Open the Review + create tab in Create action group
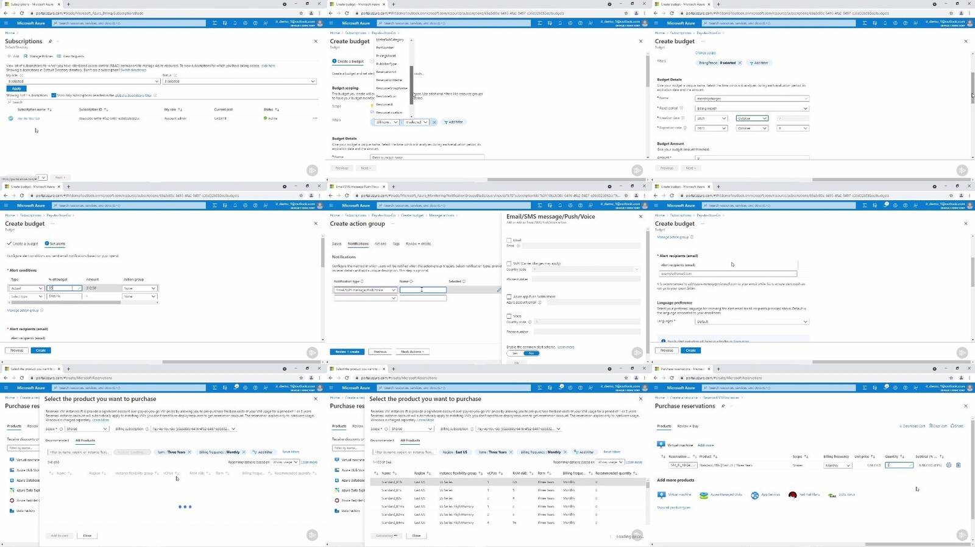 pos(418,243)
